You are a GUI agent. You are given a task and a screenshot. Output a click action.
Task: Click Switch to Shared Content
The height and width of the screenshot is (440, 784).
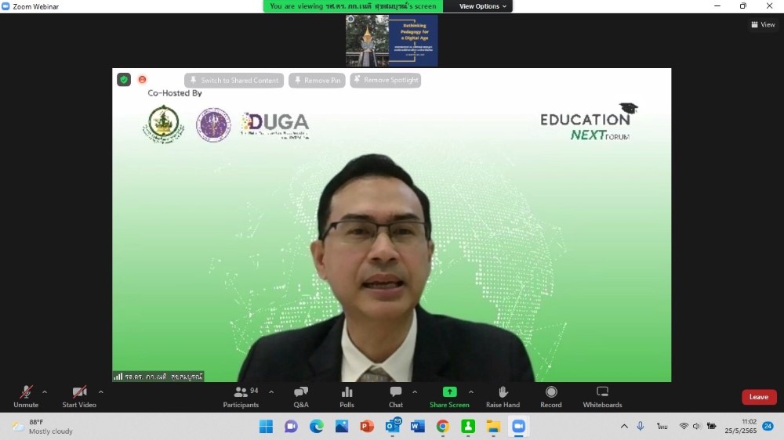234,81
